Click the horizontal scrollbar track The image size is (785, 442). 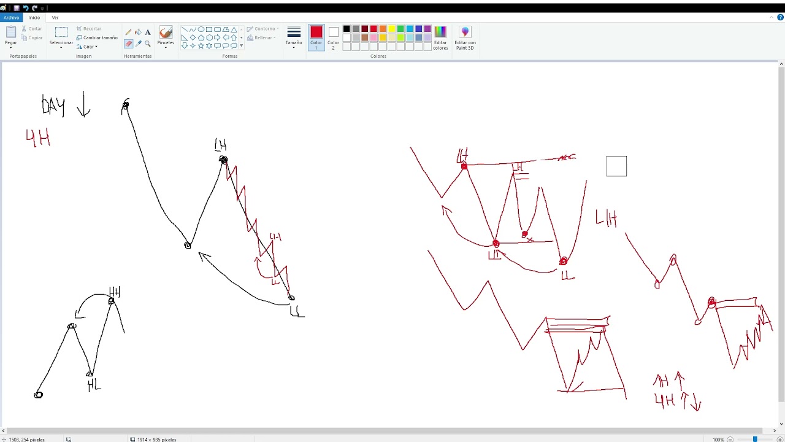coord(389,431)
